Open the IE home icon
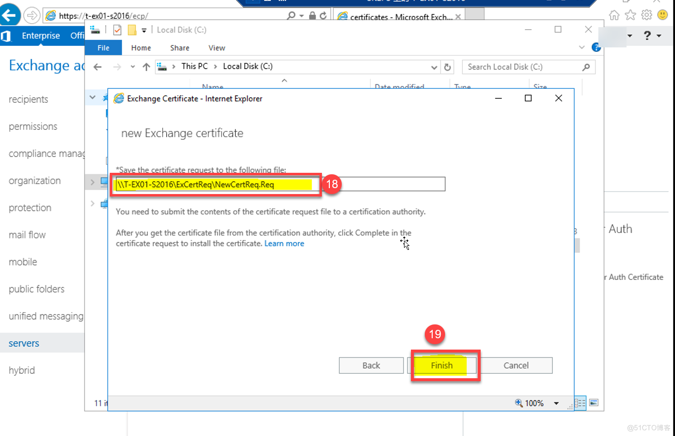The image size is (675, 436). (614, 15)
